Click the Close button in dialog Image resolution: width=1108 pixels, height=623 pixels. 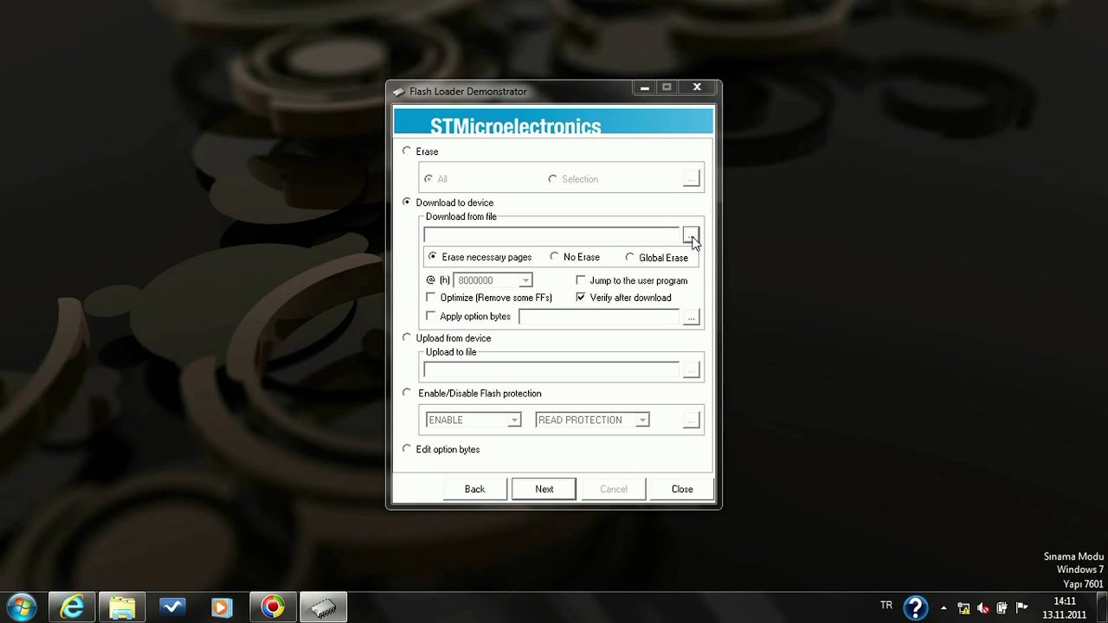point(682,489)
